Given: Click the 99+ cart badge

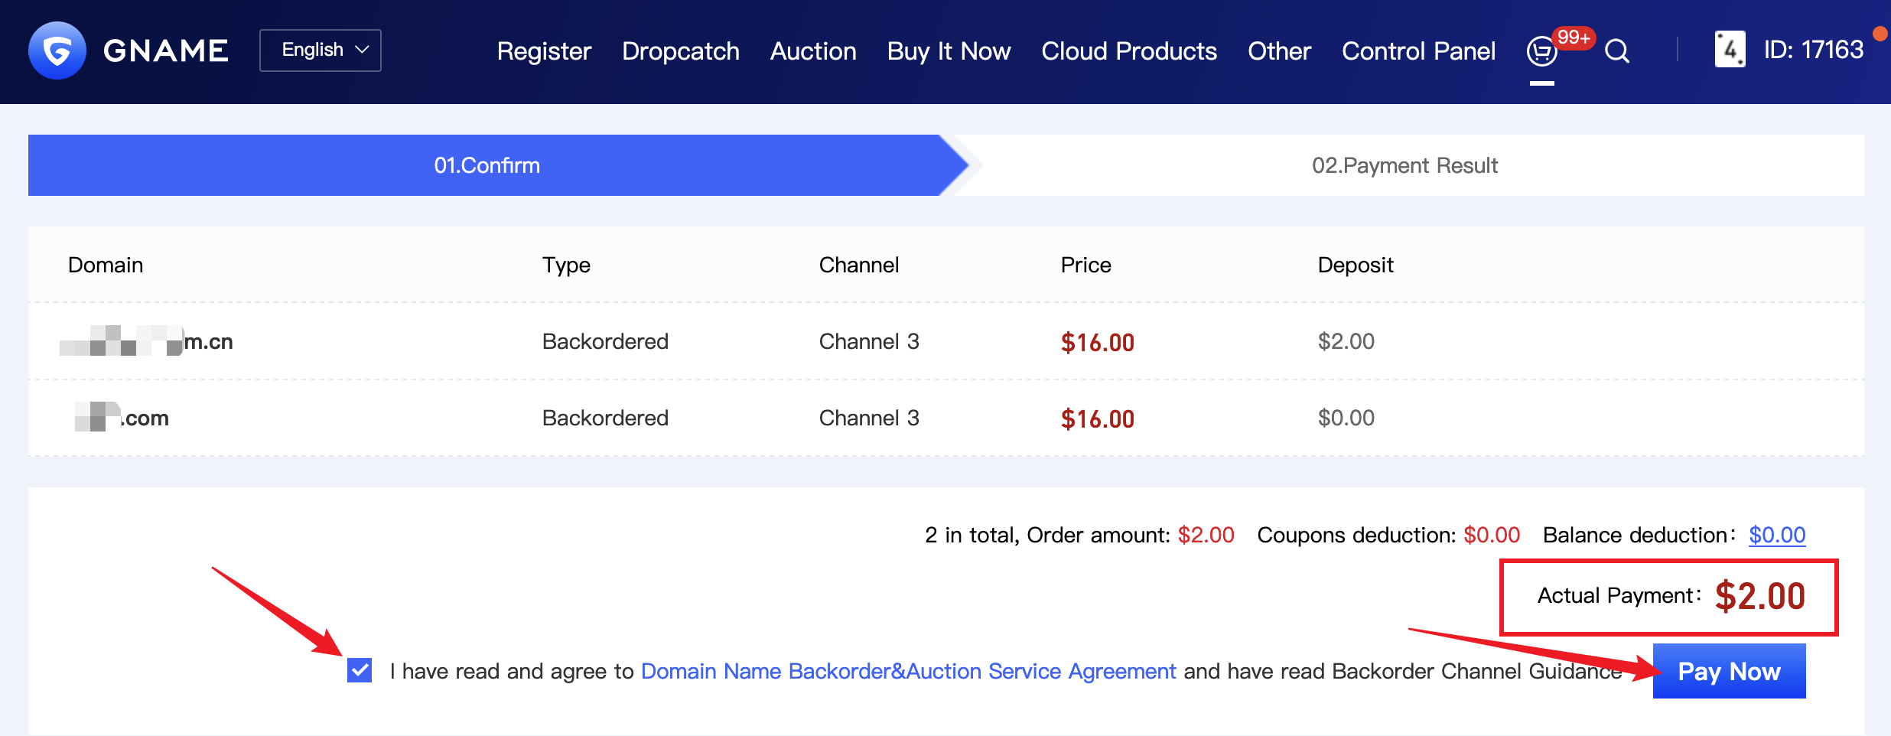Looking at the screenshot, I should pyautogui.click(x=1573, y=37).
